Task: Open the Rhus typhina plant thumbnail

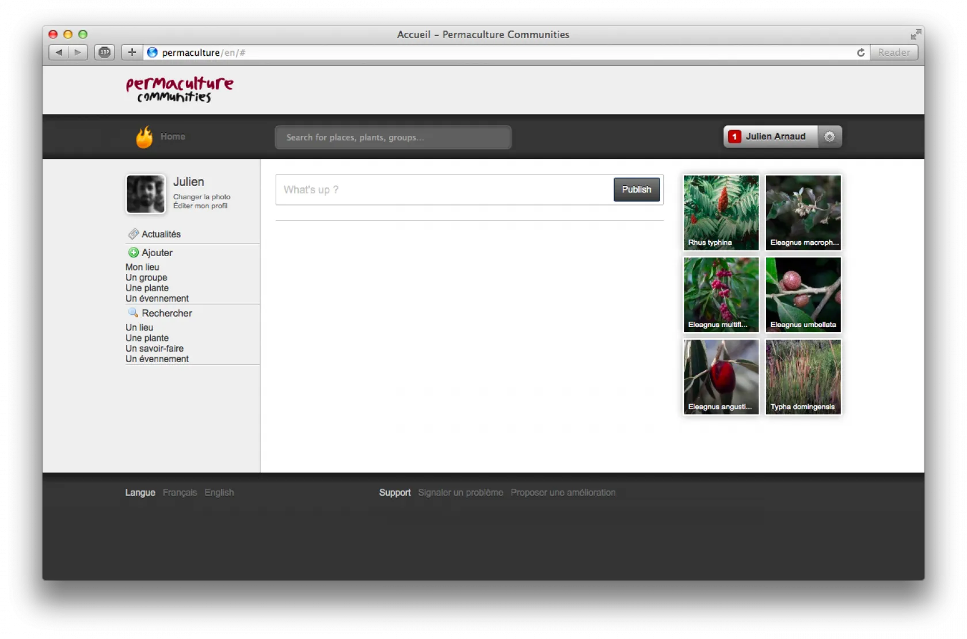Action: (721, 212)
